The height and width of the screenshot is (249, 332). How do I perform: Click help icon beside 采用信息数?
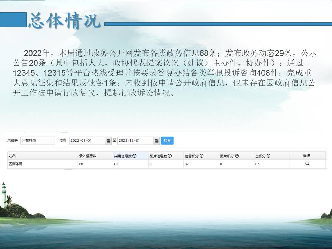click(x=135, y=156)
